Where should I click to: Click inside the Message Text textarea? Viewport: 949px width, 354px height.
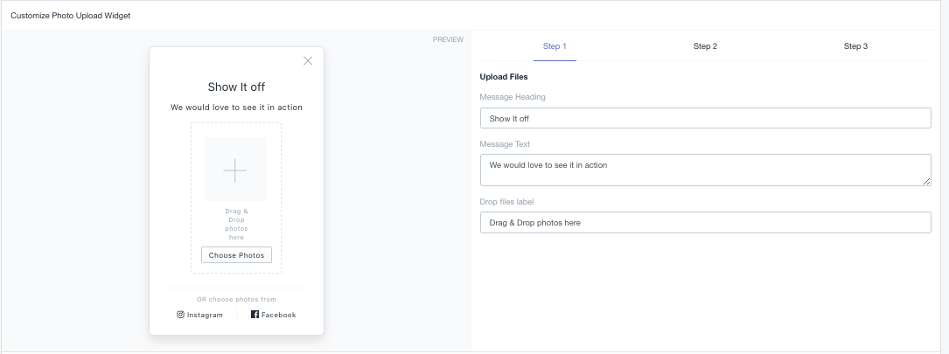pyautogui.click(x=705, y=170)
